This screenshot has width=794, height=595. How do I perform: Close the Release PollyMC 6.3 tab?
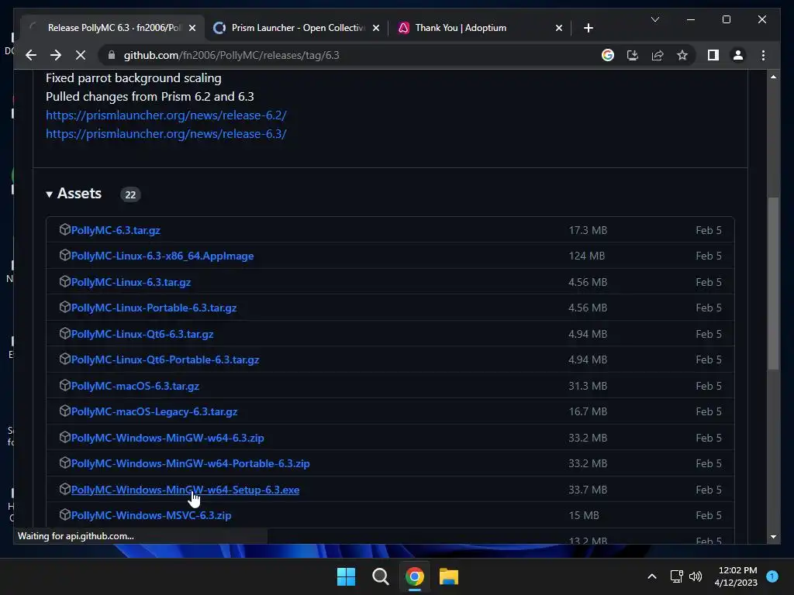[x=192, y=28]
